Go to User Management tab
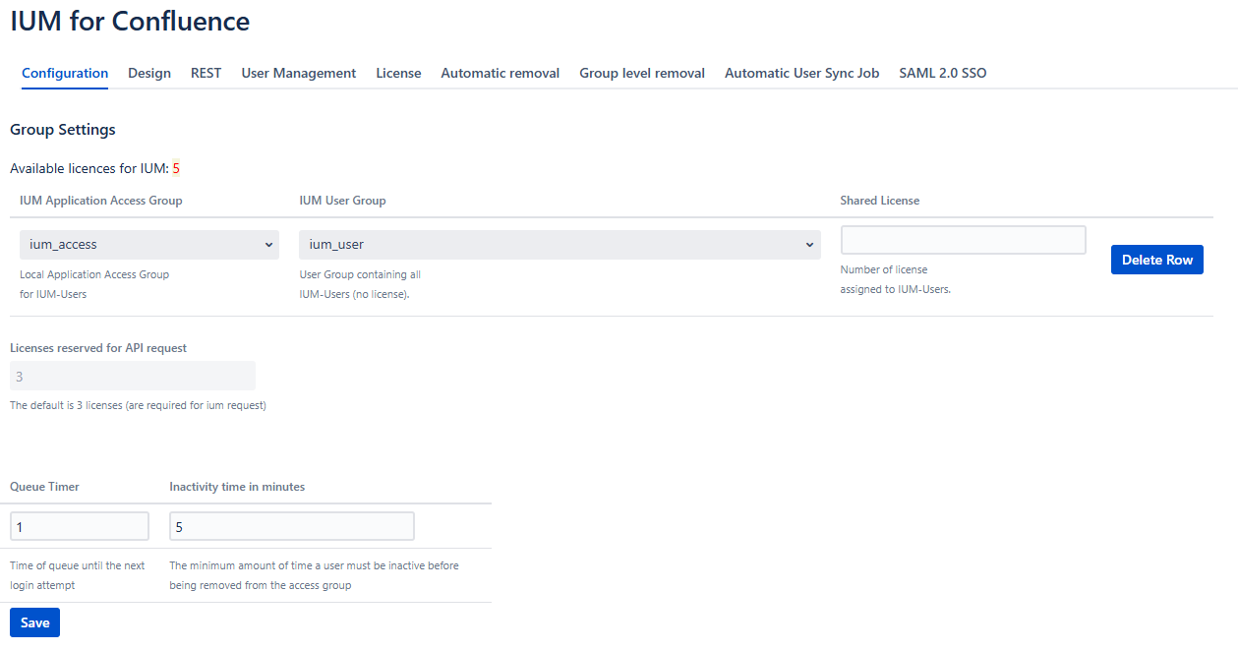The image size is (1238, 650). 298,73
